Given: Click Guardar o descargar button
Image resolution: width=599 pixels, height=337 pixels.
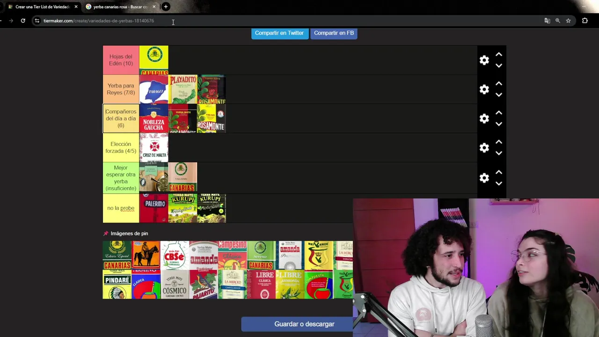Looking at the screenshot, I should (304, 324).
